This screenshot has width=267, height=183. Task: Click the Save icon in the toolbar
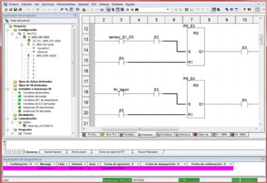click(x=16, y=10)
